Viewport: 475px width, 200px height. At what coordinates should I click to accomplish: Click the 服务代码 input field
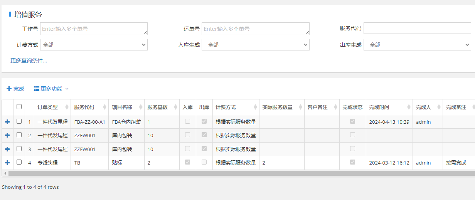417,29
